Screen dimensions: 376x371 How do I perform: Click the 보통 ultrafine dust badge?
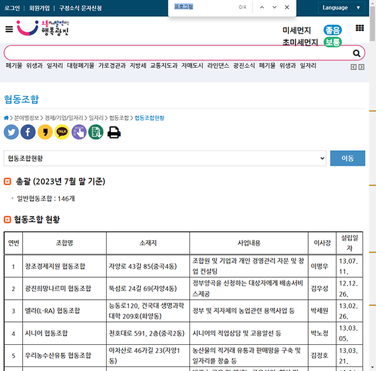332,42
